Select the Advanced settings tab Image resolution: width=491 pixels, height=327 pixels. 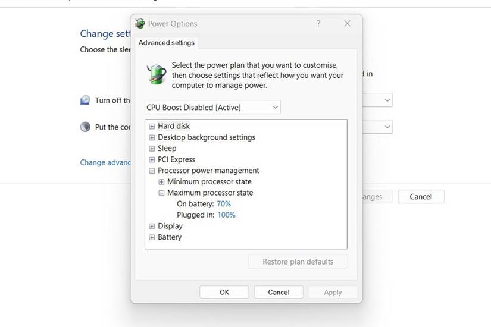(x=166, y=43)
